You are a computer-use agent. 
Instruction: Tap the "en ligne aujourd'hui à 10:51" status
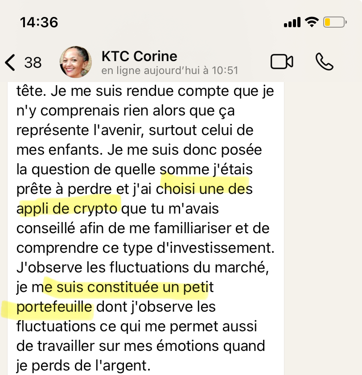tap(169, 71)
